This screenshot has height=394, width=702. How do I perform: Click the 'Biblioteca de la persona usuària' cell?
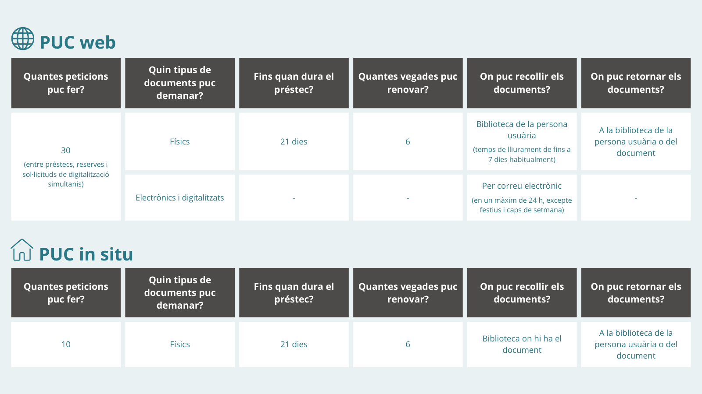coord(522,141)
